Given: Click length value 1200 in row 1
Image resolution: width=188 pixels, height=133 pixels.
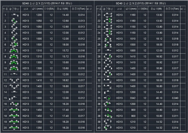Looking at the screenshot, I should point(39,15).
